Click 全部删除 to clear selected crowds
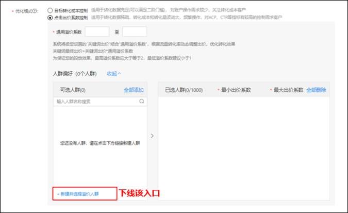The height and width of the screenshot is (213, 348). pyautogui.click(x=316, y=90)
